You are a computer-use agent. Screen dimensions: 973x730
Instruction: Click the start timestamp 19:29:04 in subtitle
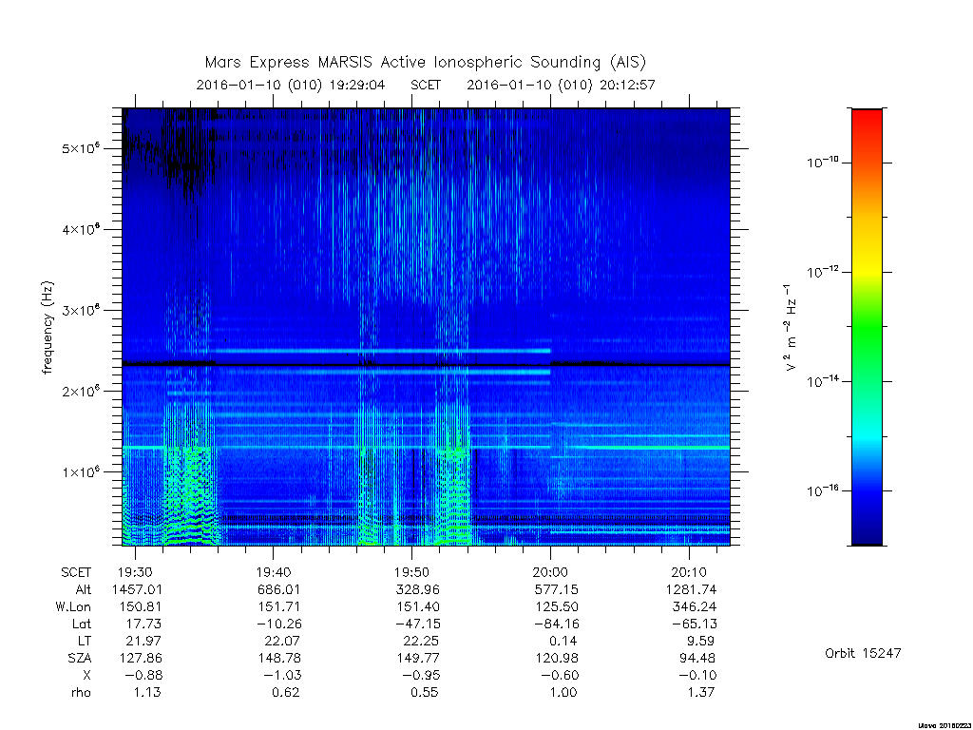tap(357, 85)
